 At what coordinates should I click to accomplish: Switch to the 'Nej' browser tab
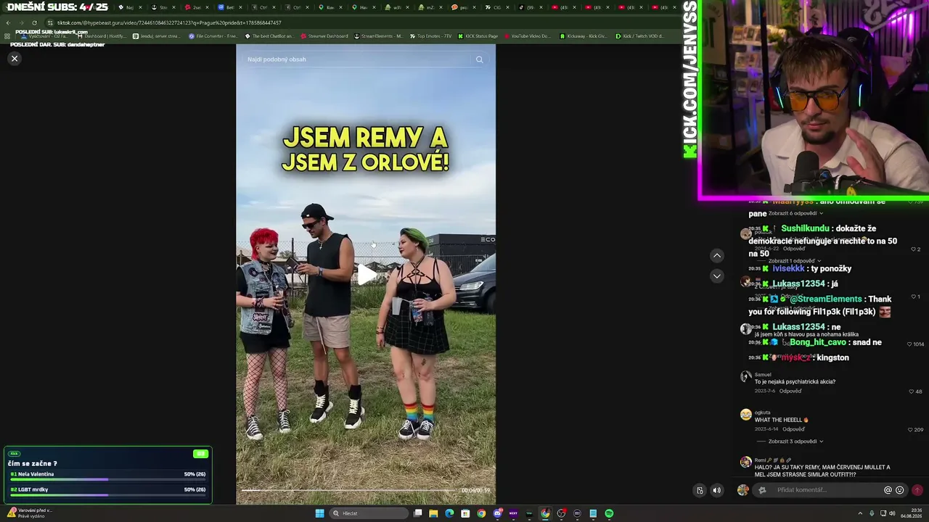[x=129, y=7]
